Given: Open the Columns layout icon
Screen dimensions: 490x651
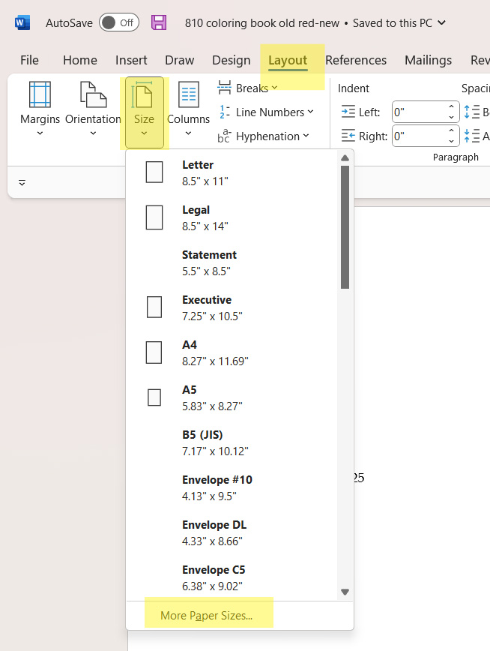Looking at the screenshot, I should click(188, 96).
